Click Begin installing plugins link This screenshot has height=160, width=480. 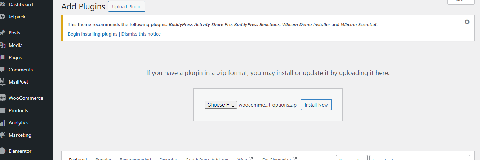click(93, 34)
